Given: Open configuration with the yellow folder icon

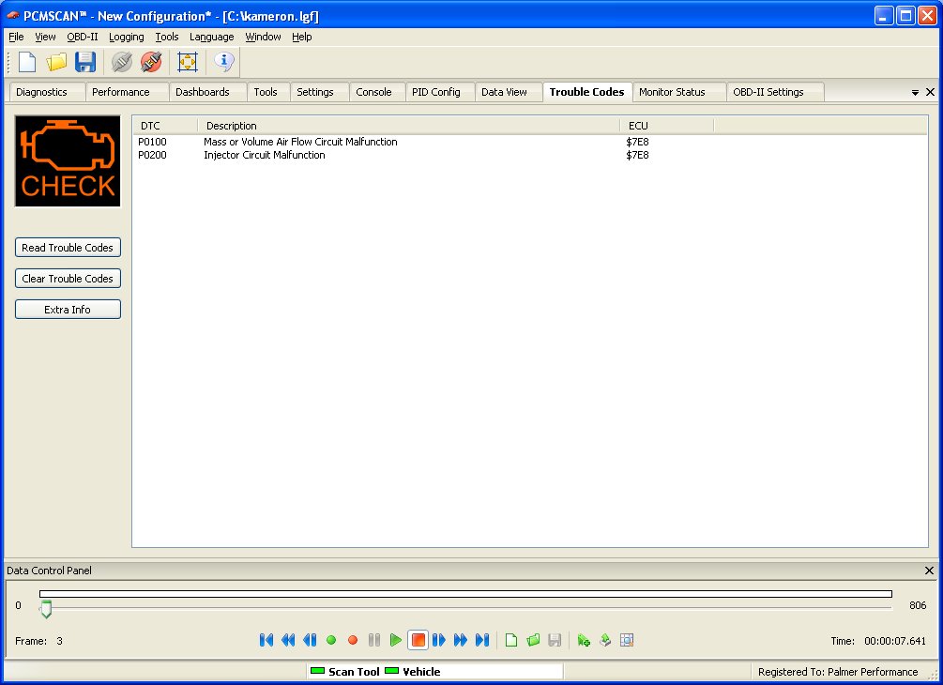Looking at the screenshot, I should coord(56,62).
